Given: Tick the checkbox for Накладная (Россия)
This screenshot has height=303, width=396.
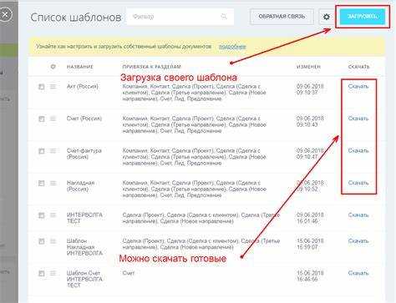Looking at the screenshot, I should point(41,183).
